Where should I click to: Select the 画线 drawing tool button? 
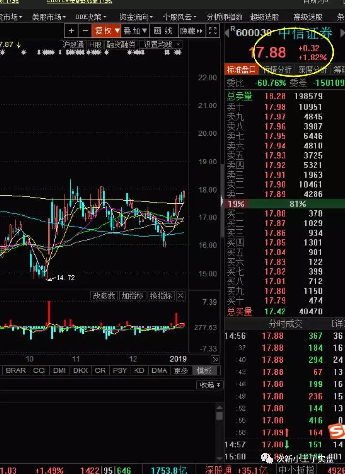163,31
